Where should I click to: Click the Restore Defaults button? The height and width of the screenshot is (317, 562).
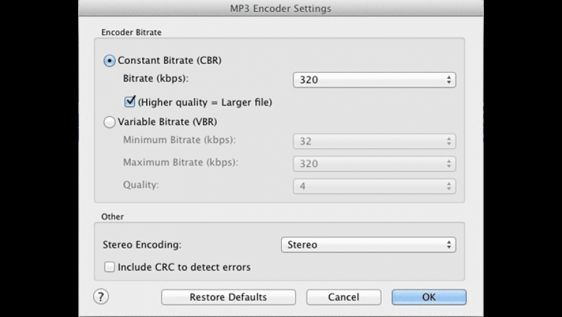228,297
